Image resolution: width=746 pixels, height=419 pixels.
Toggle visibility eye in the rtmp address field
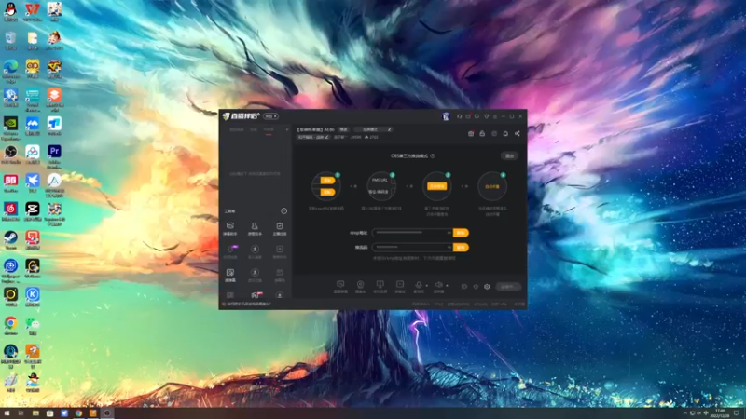(449, 233)
